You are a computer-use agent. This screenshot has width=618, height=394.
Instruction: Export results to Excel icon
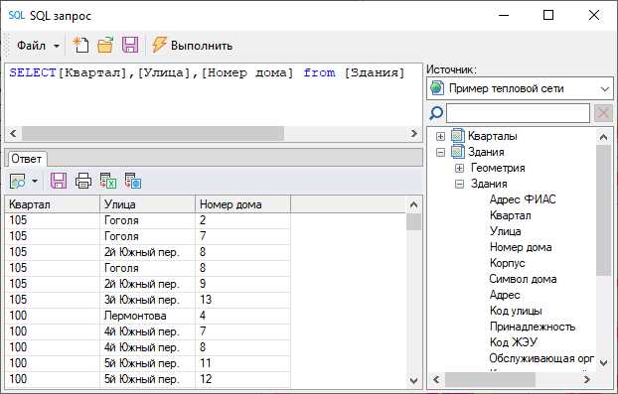(108, 181)
